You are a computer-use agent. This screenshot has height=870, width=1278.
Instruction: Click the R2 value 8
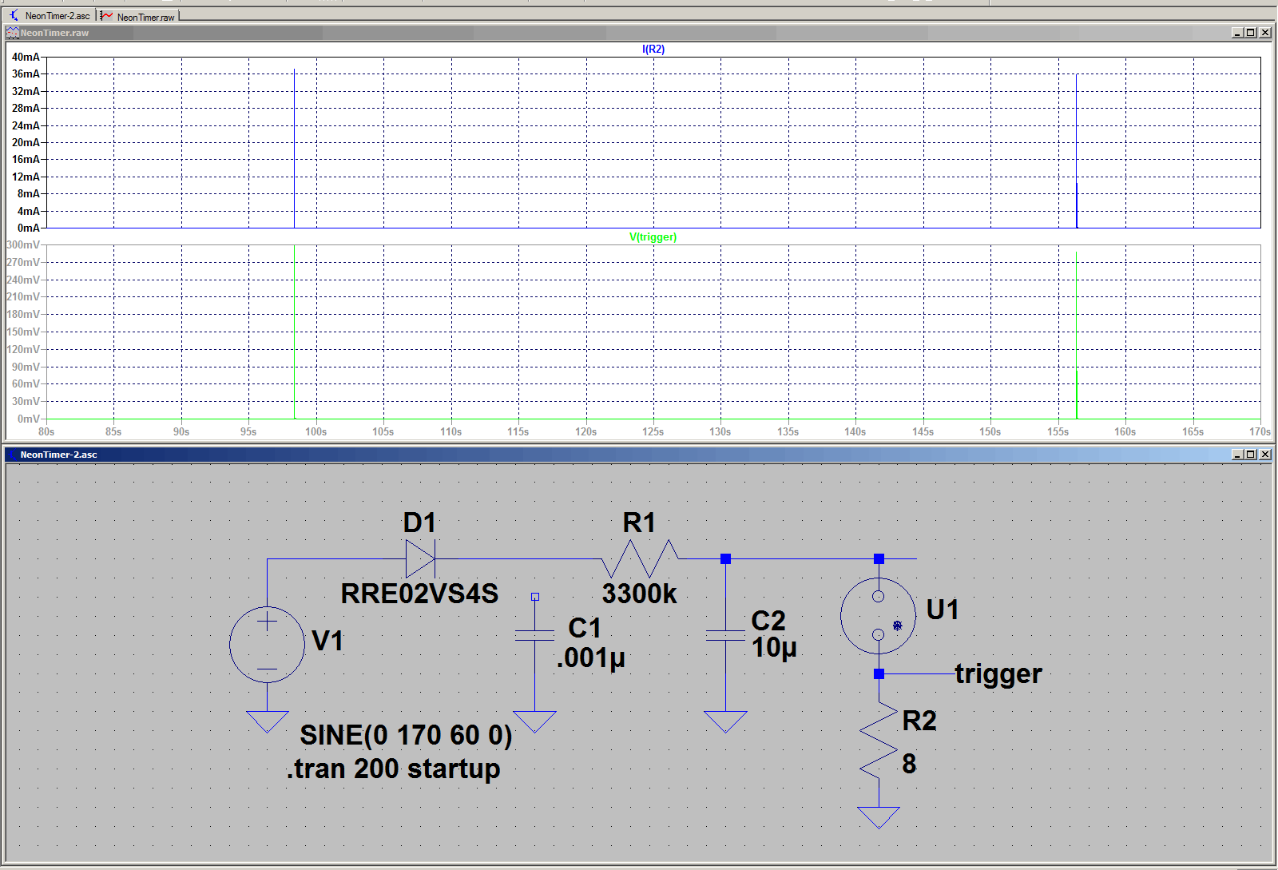(x=909, y=764)
